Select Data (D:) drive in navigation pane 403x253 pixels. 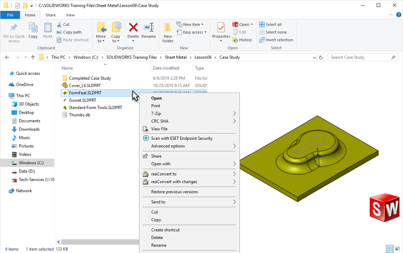coord(27,171)
